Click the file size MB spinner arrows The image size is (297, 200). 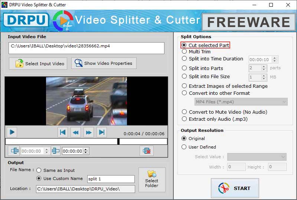point(264,77)
